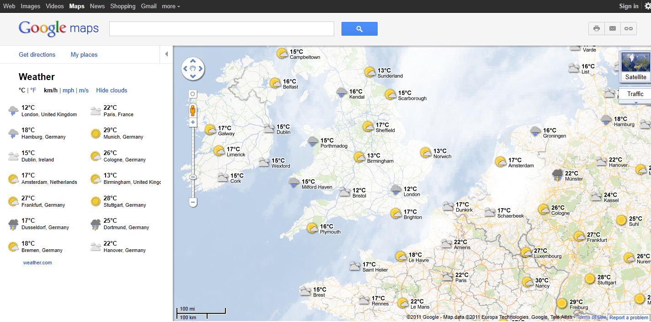Click Norwich weather icon on map

(426, 152)
